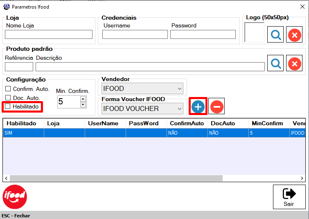Image resolution: width=309 pixels, height=219 pixels.
Task: Click the horizontal scrollbar thumb of grid
Action: pyautogui.click(x=116, y=178)
